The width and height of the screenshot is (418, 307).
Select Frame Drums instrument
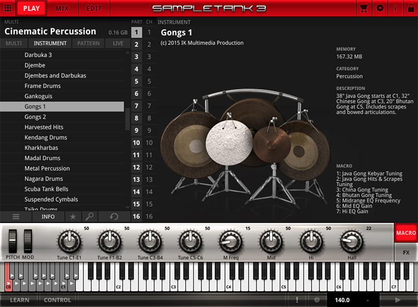[x=62, y=86]
